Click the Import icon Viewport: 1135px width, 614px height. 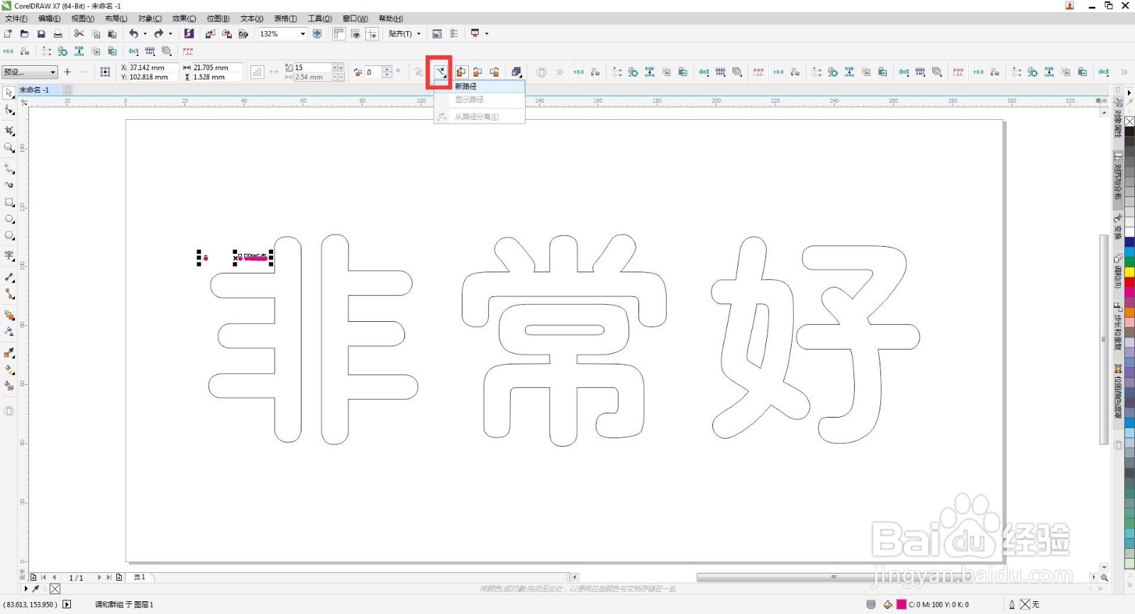[x=210, y=33]
